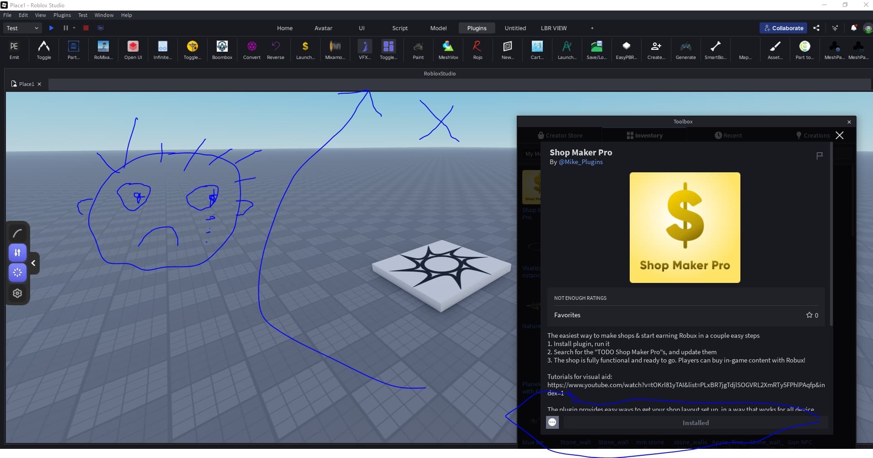Open the Test mode dropdown
This screenshot has height=458, width=873.
coord(22,28)
